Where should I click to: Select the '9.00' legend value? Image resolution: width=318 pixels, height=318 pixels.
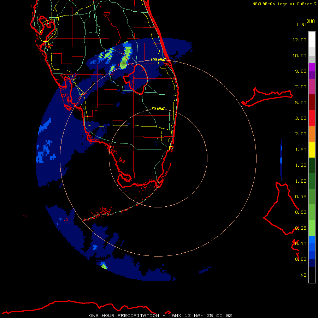coord(301,71)
